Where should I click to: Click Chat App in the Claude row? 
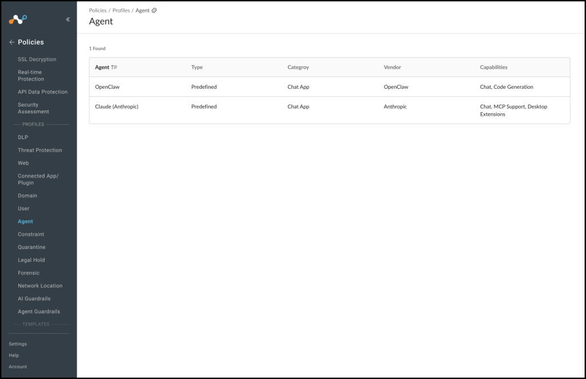click(298, 106)
